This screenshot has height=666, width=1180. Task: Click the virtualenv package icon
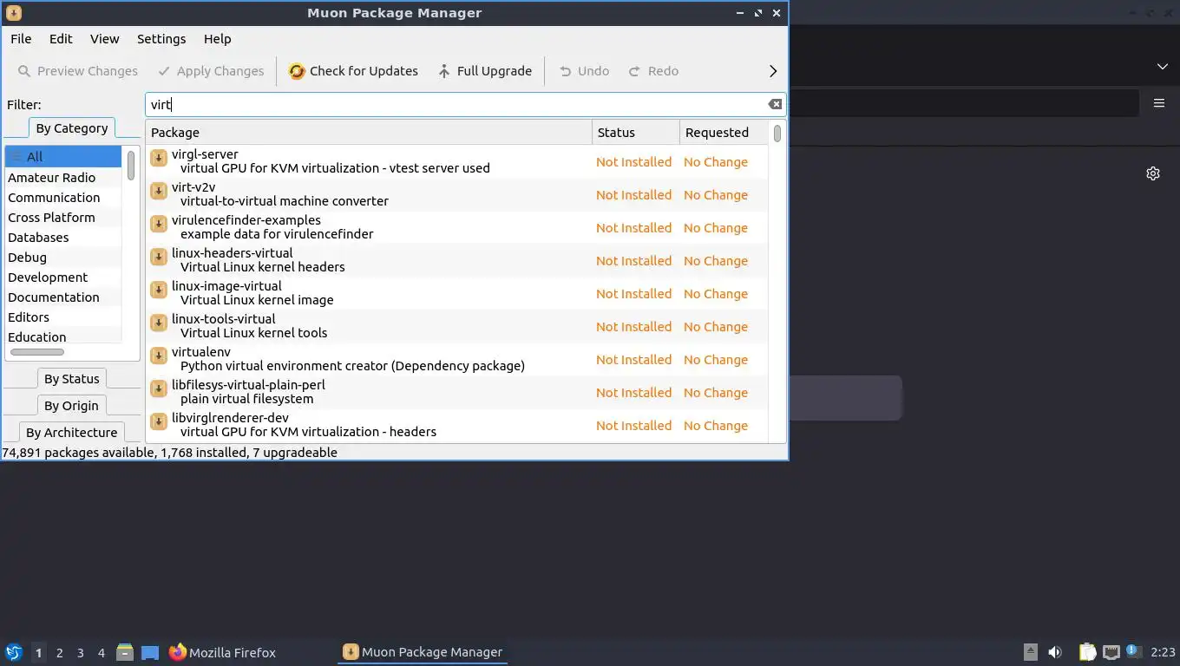[x=159, y=356]
